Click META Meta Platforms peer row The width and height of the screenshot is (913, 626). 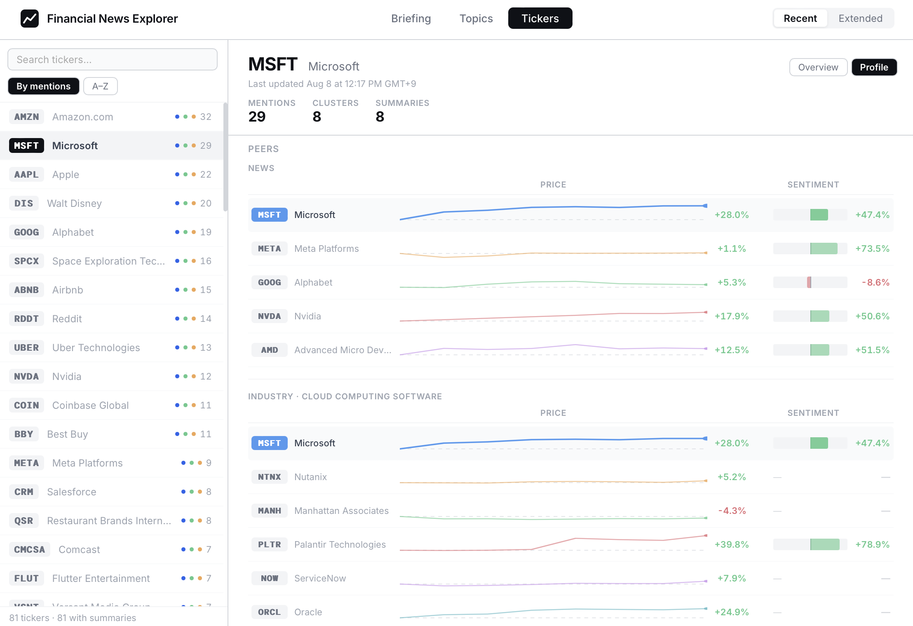(x=571, y=249)
